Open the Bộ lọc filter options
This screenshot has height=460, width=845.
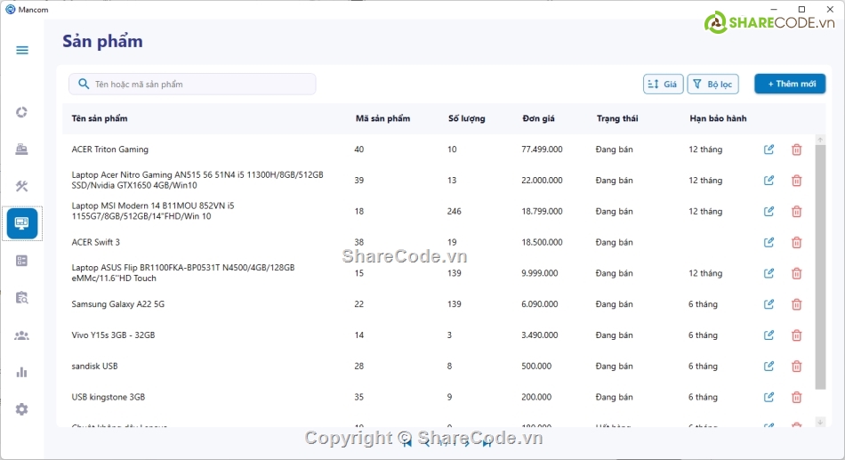click(x=712, y=84)
